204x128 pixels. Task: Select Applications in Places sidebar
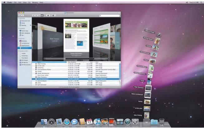[x=24, y=45]
